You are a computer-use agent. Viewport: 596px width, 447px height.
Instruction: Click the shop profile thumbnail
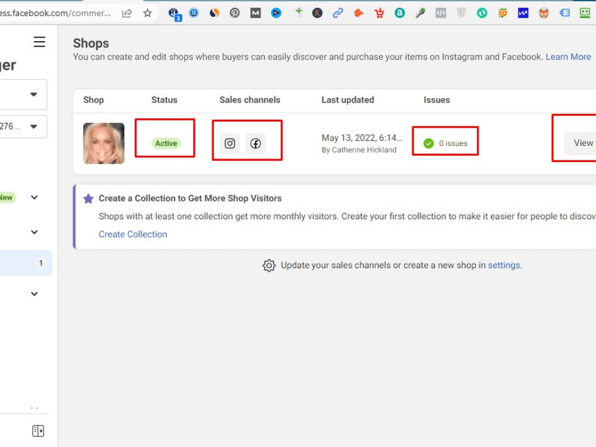click(104, 143)
